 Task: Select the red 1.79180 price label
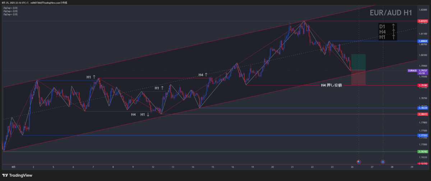pos(422,85)
